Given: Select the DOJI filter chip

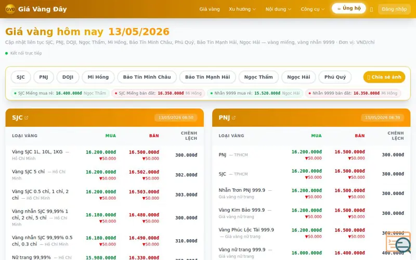Looking at the screenshot, I should coord(68,77).
